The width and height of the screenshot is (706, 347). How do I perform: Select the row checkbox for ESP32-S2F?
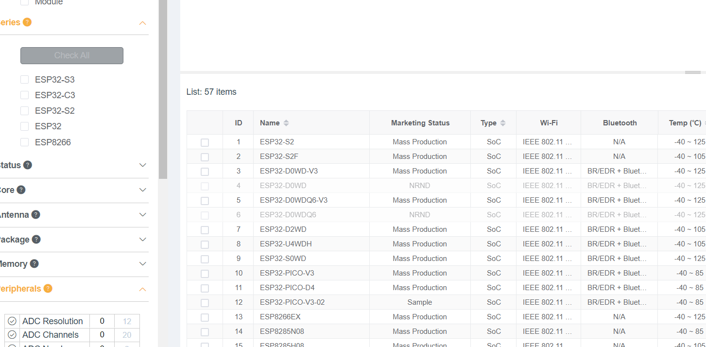(205, 157)
